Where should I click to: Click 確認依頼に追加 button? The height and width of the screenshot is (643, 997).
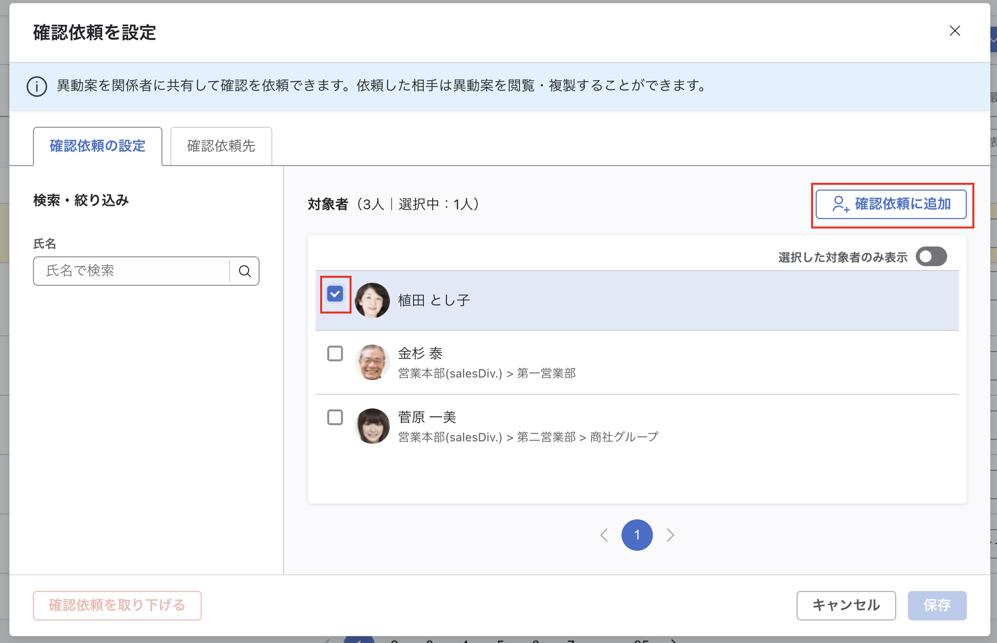click(x=891, y=204)
